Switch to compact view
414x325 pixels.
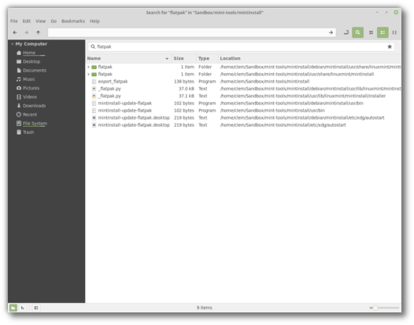(394, 32)
